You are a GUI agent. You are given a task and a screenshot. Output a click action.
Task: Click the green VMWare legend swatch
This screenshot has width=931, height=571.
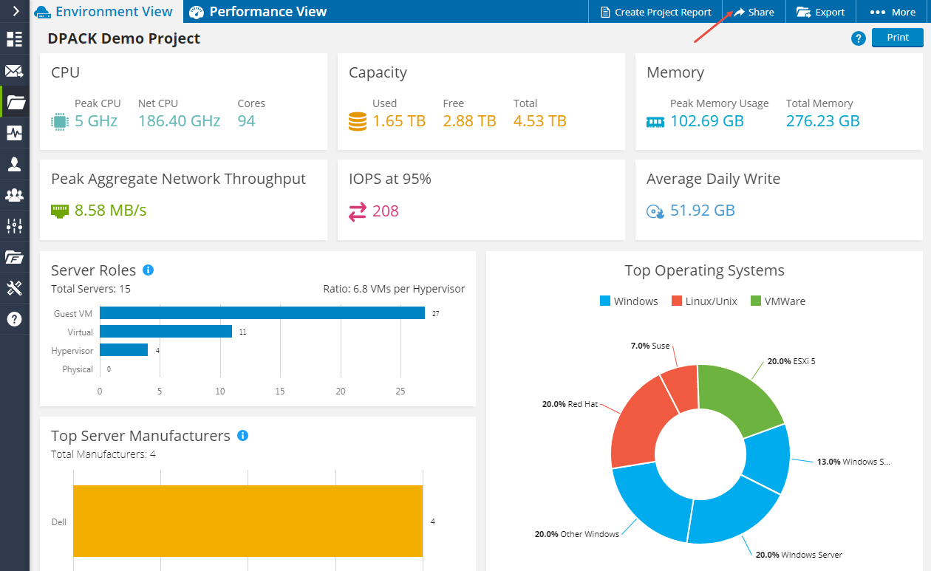click(756, 301)
